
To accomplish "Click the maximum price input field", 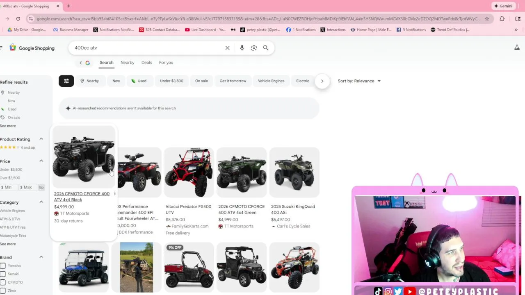I will 28,187.
